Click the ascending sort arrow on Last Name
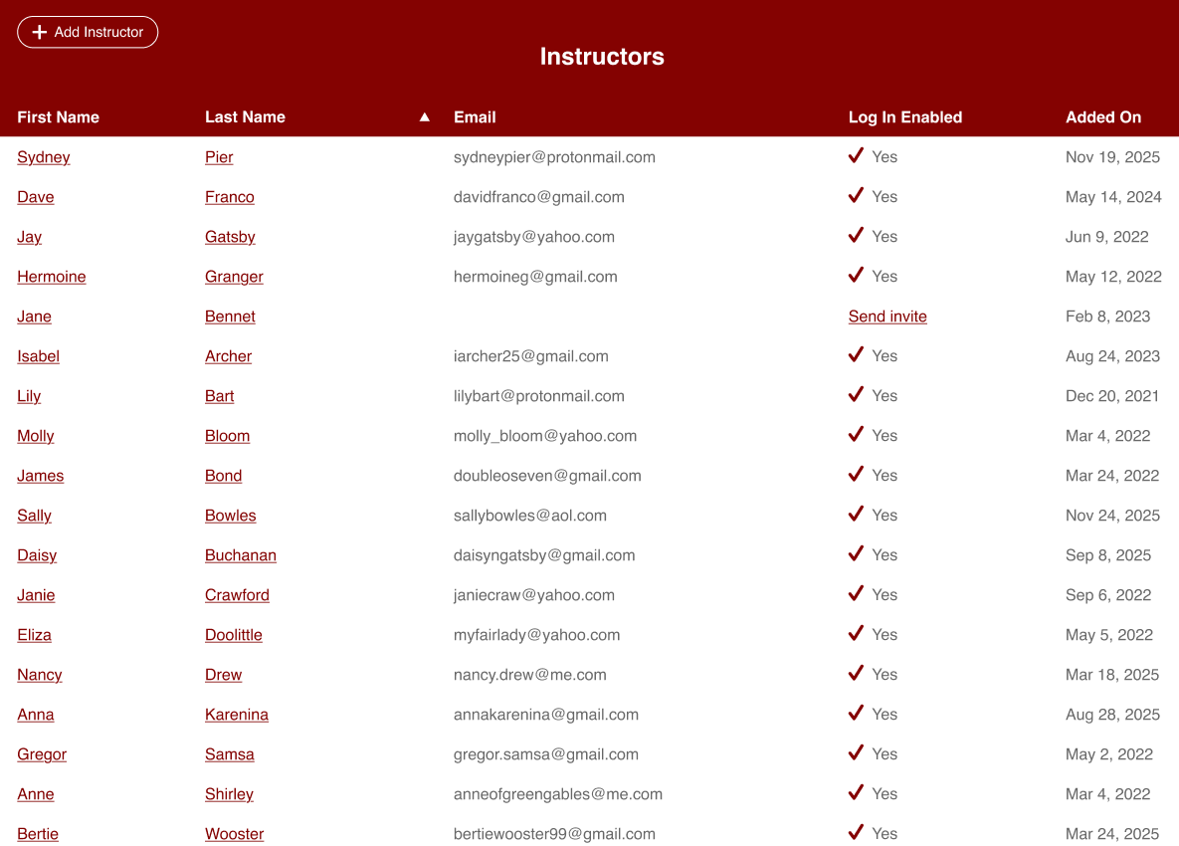 click(x=424, y=116)
